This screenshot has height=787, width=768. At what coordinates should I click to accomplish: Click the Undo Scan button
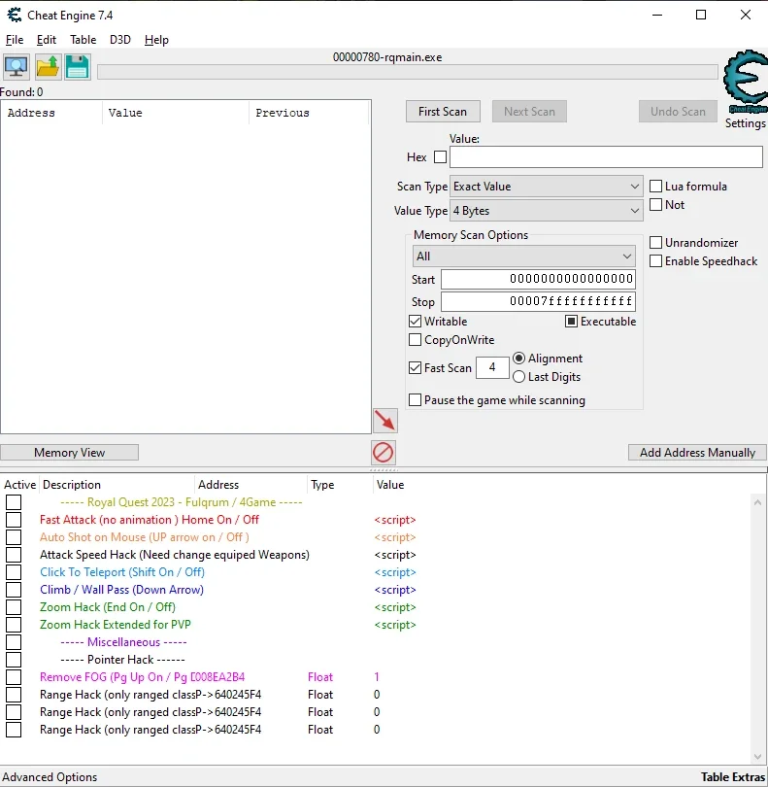(x=678, y=112)
